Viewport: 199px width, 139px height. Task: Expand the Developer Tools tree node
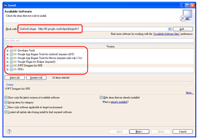[x=8, y=50]
